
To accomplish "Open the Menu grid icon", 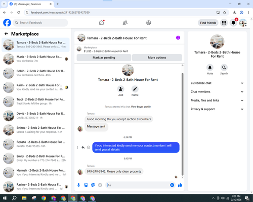I will coord(224,23).
